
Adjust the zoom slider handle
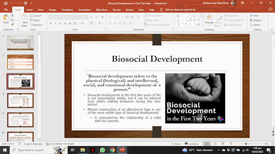click(x=246, y=144)
